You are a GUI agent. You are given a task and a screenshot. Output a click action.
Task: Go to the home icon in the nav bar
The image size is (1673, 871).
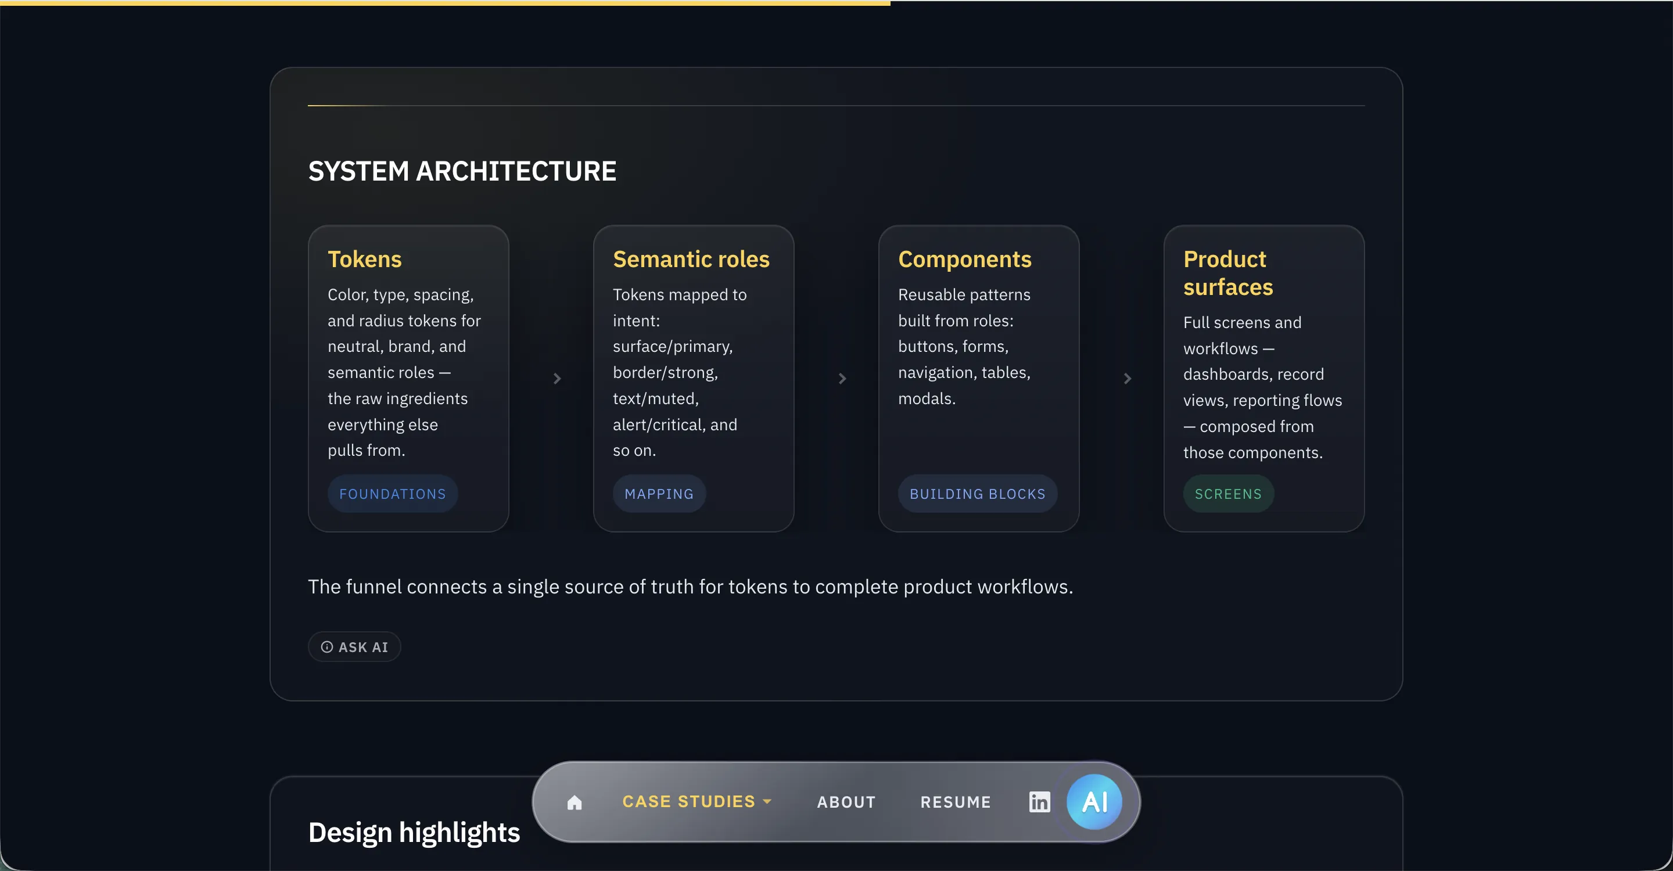(574, 803)
